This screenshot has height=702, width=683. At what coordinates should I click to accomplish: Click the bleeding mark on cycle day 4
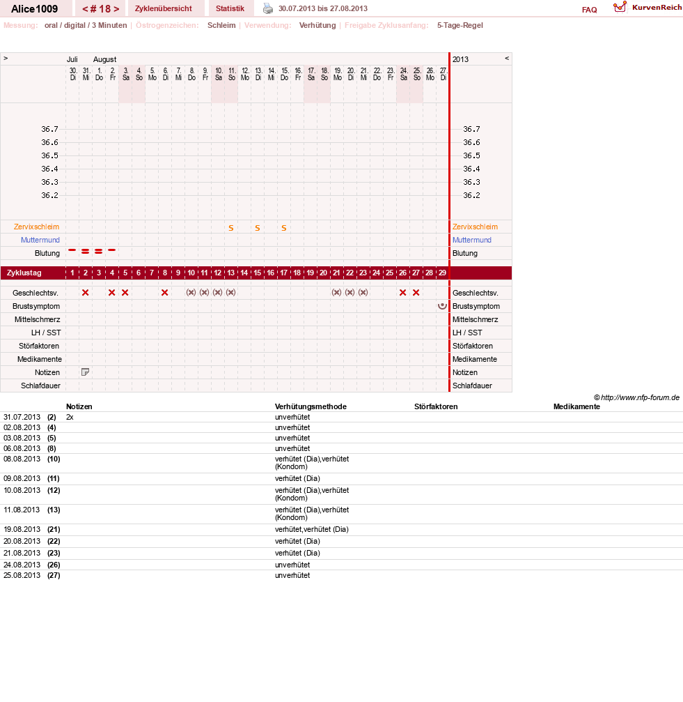pyautogui.click(x=112, y=250)
